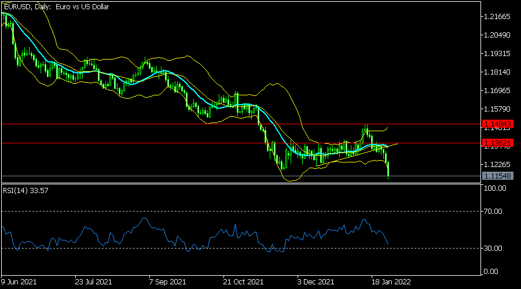Click the last candlestick on the chart
Image resolution: width=521 pixels, height=289 pixels.
[388, 170]
